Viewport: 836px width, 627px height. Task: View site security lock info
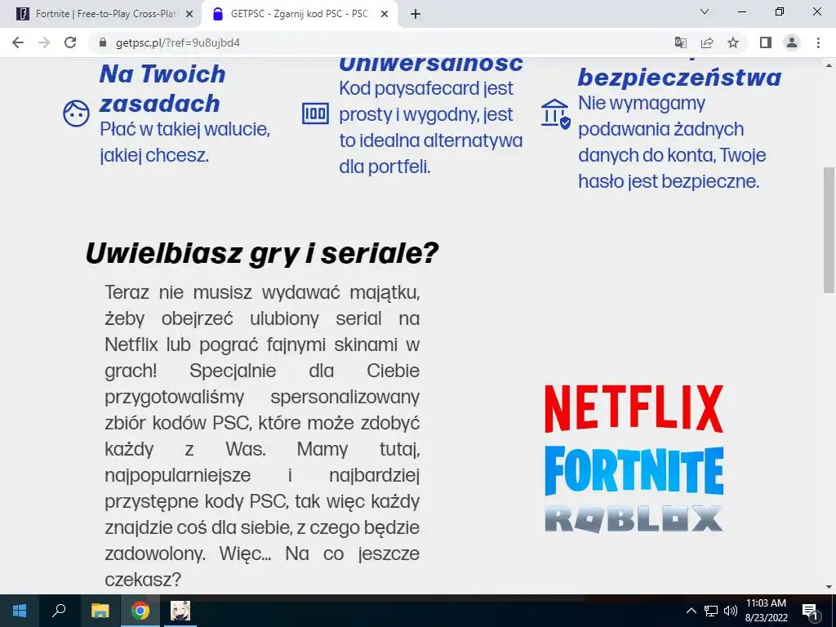point(103,42)
